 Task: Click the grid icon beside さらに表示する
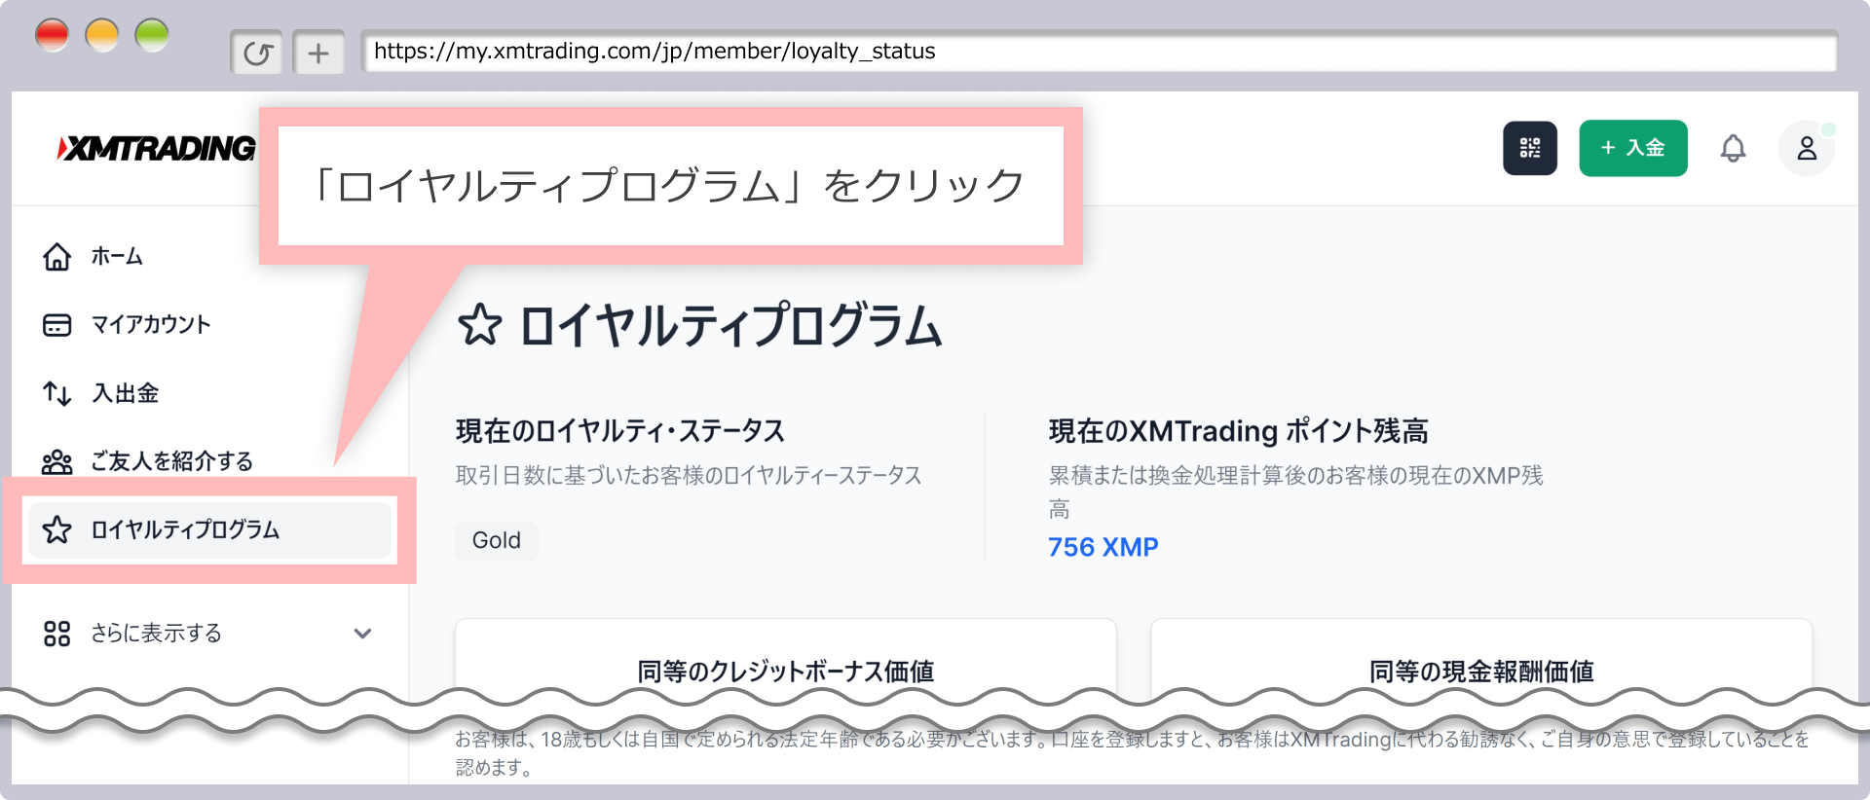point(56,634)
